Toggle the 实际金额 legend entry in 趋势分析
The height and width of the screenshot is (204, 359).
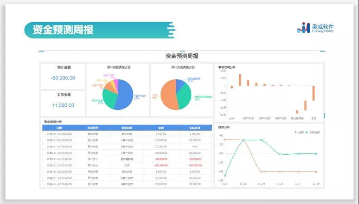click(x=313, y=132)
